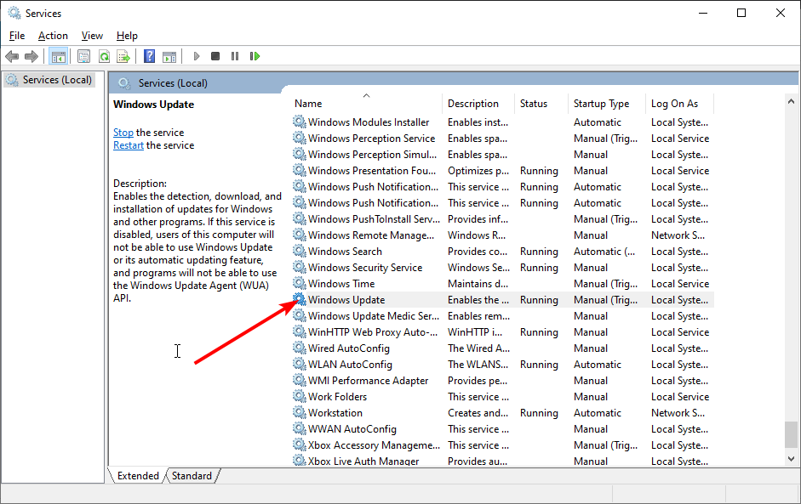Click gear icon beside WLAN AutoConfig

click(x=299, y=365)
